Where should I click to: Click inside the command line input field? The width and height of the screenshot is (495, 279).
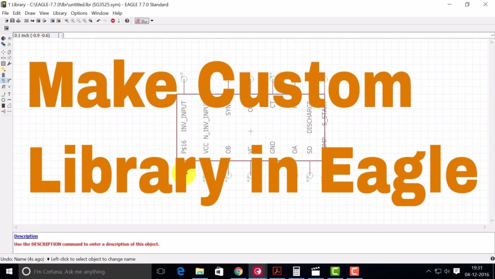pos(183,35)
